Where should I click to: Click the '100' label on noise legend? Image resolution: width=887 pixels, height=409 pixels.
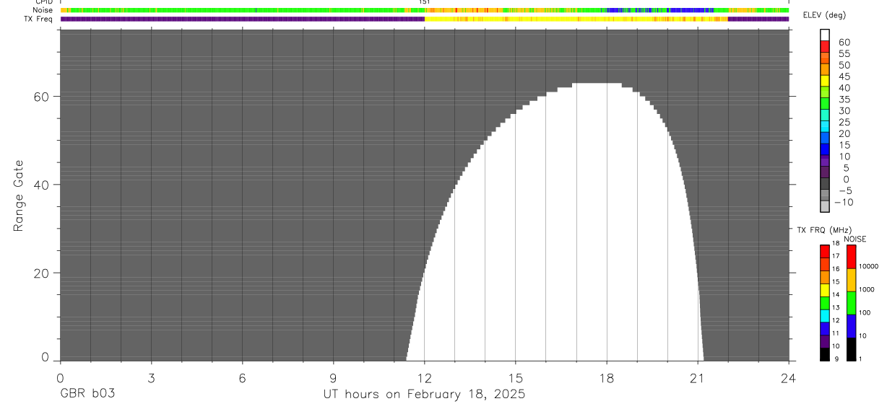pyautogui.click(x=865, y=312)
